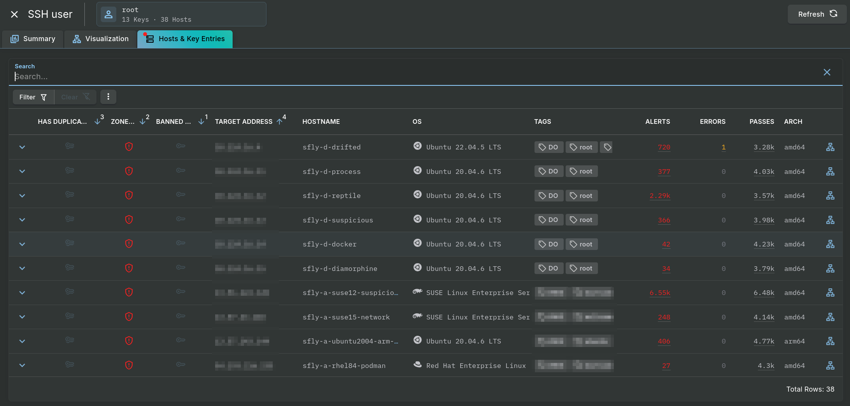
Task: Click the root user avatar icon
Action: [109, 14]
